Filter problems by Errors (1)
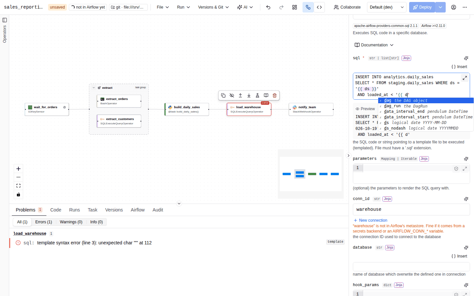This screenshot has width=474, height=296. tap(43, 222)
